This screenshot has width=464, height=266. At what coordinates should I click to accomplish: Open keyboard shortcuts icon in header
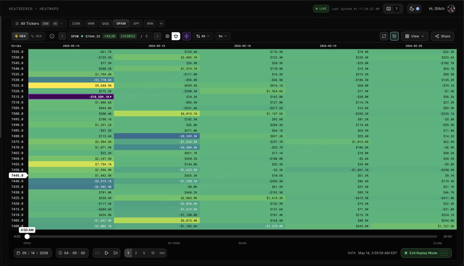click(x=389, y=9)
